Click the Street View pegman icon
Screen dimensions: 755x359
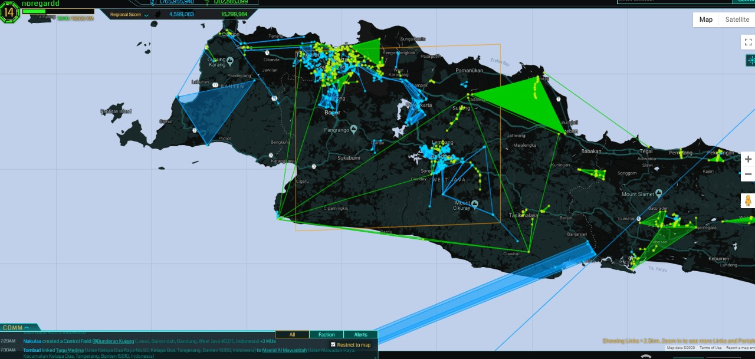pos(748,201)
